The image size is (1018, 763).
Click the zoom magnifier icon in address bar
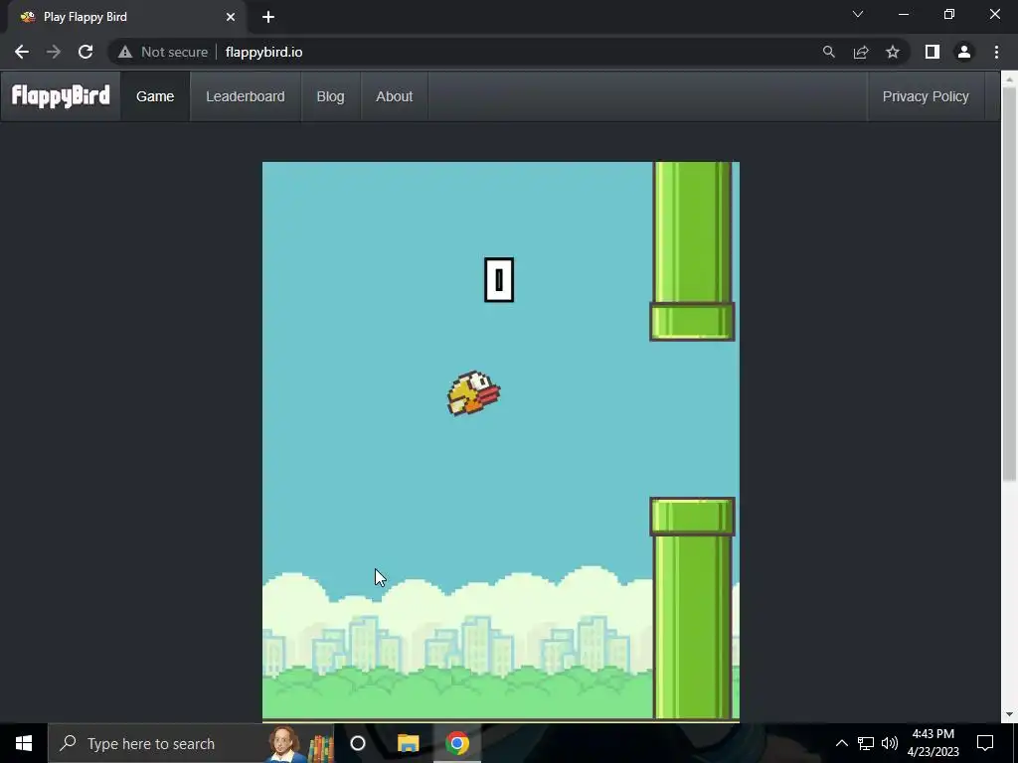click(x=828, y=52)
